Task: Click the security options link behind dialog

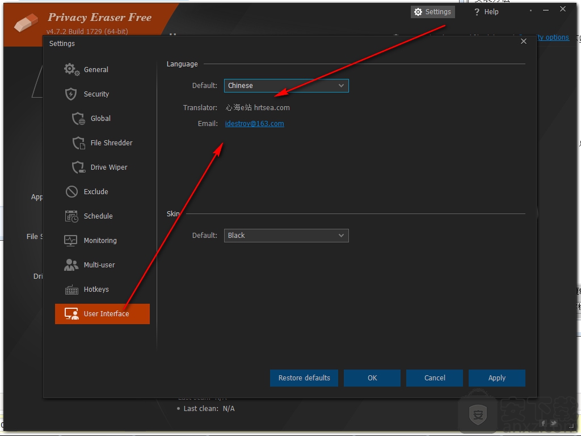Action: [x=552, y=37]
